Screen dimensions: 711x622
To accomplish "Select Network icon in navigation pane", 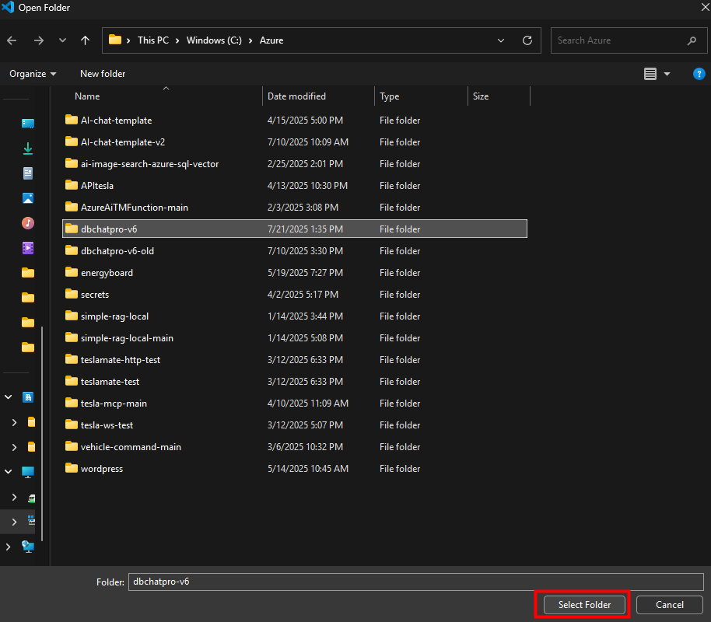I will click(28, 547).
